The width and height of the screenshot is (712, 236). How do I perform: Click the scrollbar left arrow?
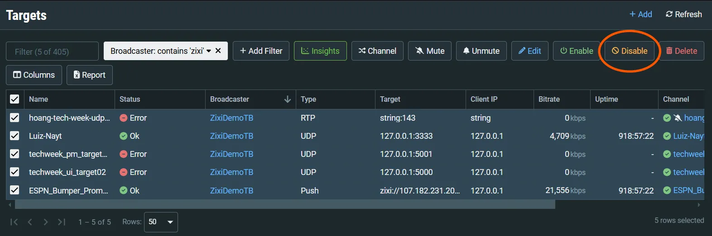point(10,205)
